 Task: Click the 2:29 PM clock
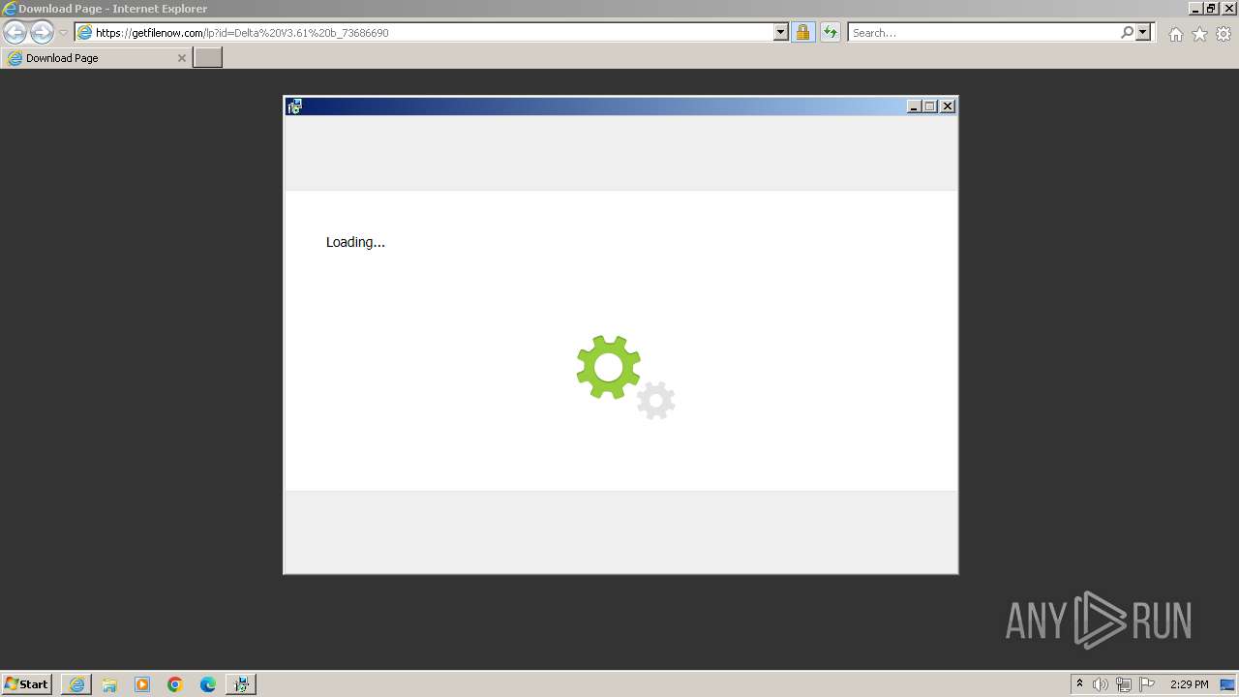(x=1189, y=684)
